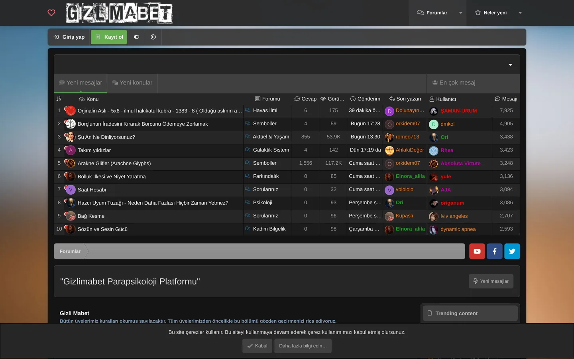
Task: Open topic 'Bolluk İlkesi ve Niyet Yaratma'
Action: click(x=112, y=177)
